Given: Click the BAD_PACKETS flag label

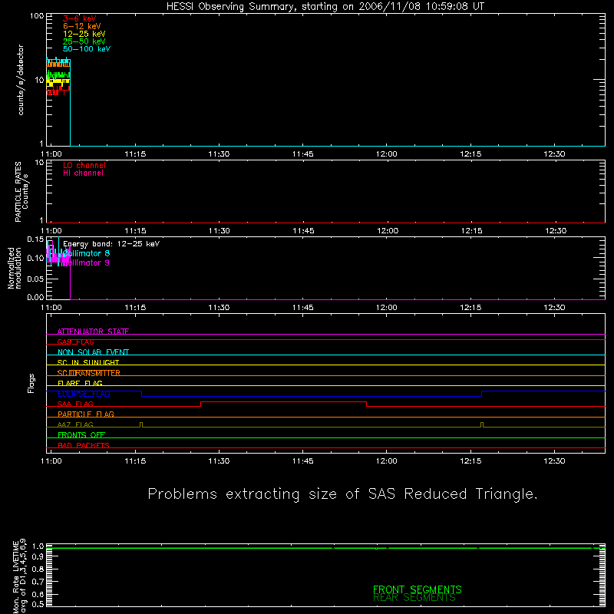Looking at the screenshot, I should coord(84,445).
